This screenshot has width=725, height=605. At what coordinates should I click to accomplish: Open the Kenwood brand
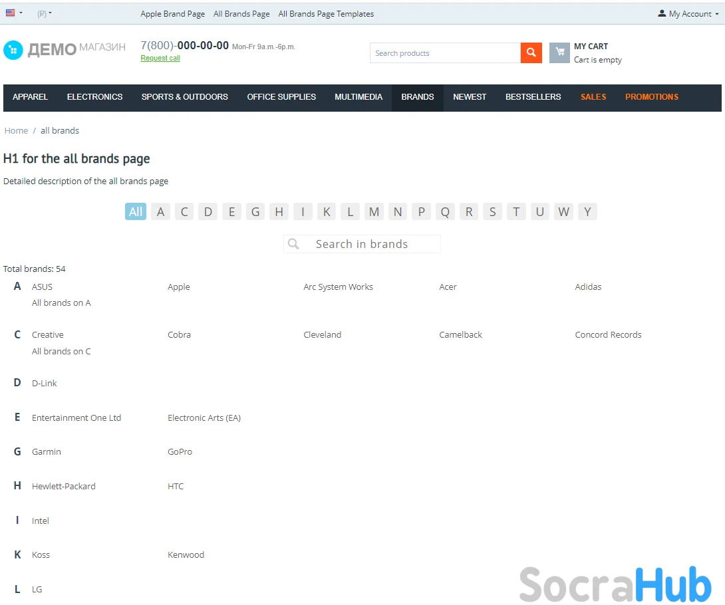186,554
